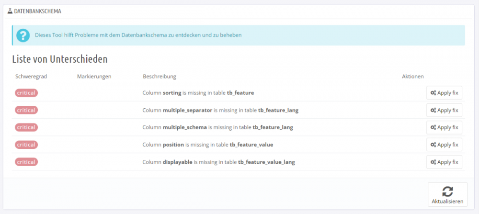This screenshot has width=479, height=214.
Task: Apply fix for missing displayable column
Action: click(445, 162)
